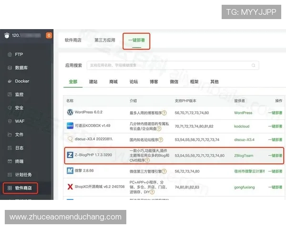This screenshot has width=286, height=229.
Task: Click the log icon beside 日志
Action: click(10, 148)
